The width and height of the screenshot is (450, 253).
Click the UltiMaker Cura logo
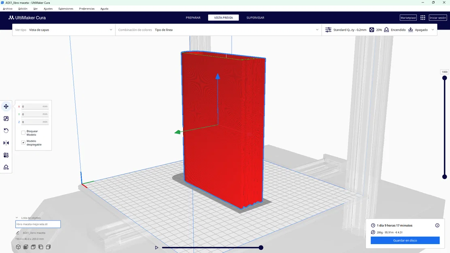click(x=27, y=17)
